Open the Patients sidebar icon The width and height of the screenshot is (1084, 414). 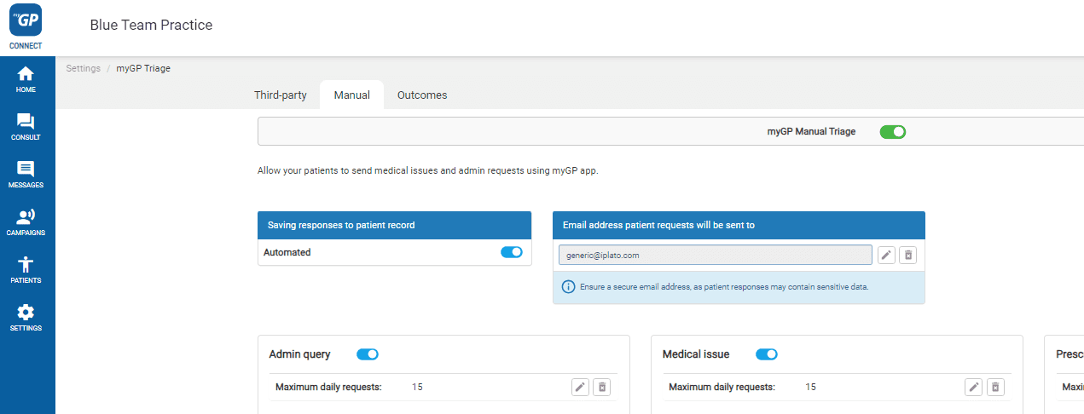26,270
